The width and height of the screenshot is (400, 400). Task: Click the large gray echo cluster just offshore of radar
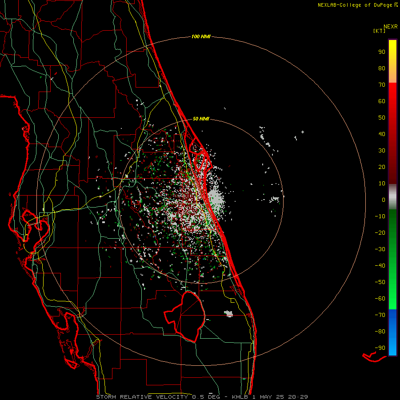[x=216, y=200]
